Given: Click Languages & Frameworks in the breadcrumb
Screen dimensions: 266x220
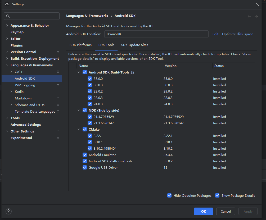Looking at the screenshot, I should (x=87, y=16).
